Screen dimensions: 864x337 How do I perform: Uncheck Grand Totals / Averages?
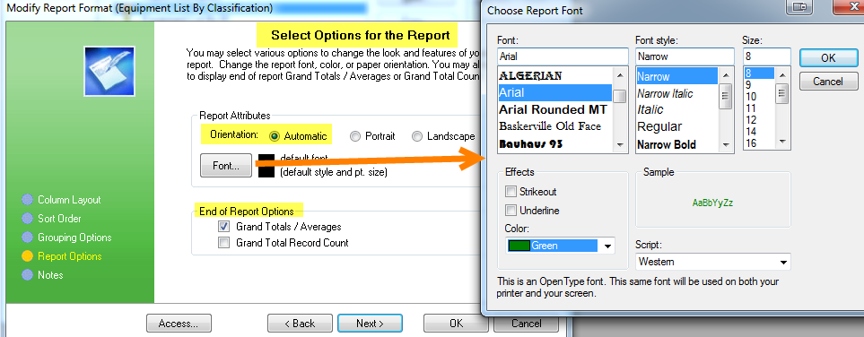tap(223, 227)
